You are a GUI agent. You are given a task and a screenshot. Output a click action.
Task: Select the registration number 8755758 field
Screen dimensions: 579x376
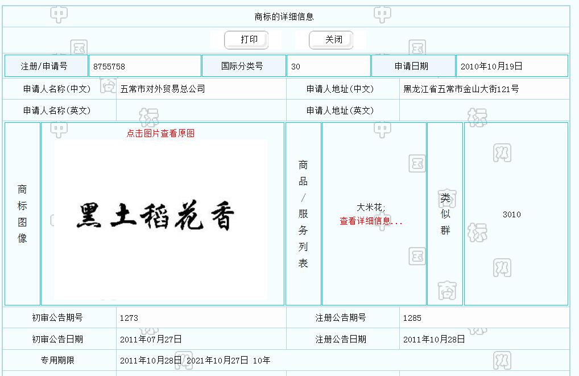pos(145,66)
